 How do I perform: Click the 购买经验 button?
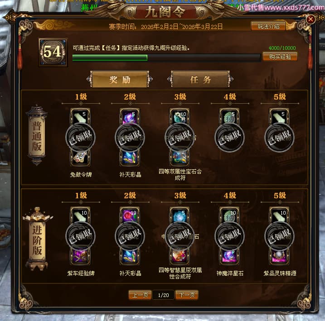280,57
